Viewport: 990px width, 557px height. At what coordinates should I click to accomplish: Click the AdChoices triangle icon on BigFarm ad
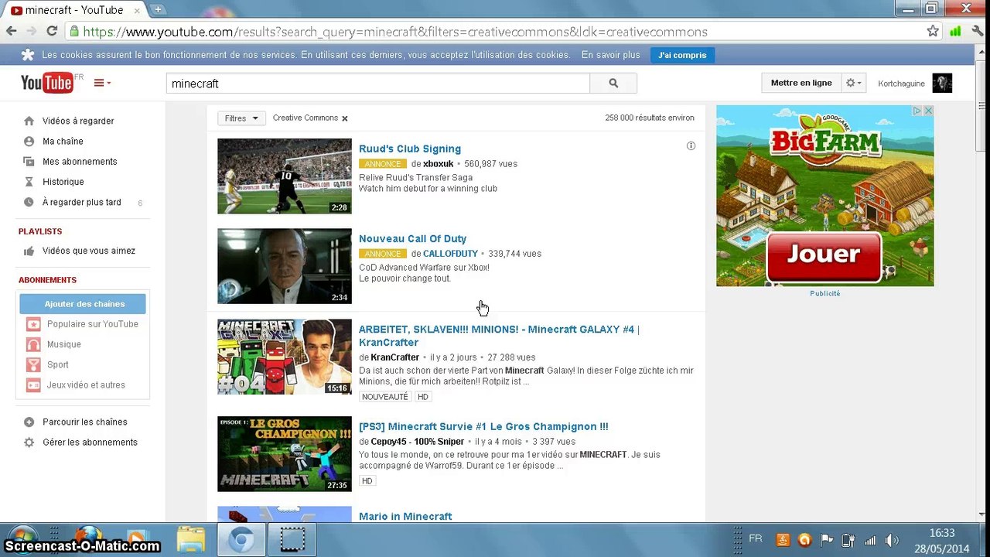tap(917, 111)
